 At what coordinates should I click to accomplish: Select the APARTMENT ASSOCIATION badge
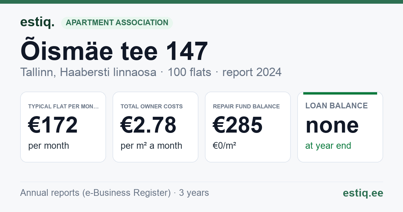point(117,23)
